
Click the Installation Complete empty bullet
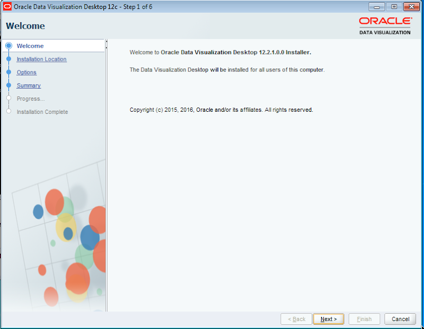coord(8,111)
